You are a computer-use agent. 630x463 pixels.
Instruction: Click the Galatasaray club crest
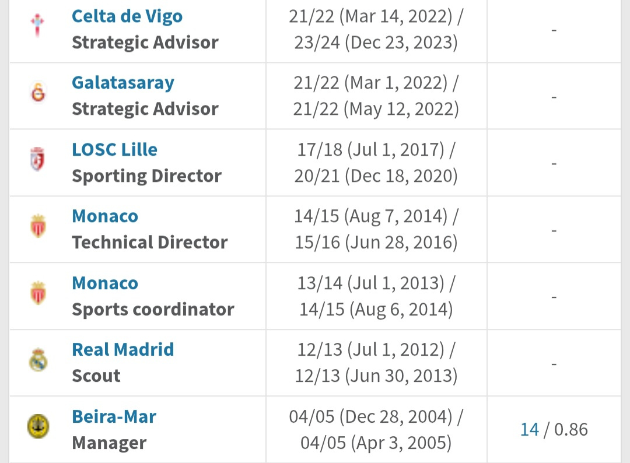[x=38, y=92]
